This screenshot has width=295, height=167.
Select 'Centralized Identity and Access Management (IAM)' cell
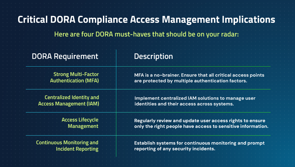click(69, 100)
